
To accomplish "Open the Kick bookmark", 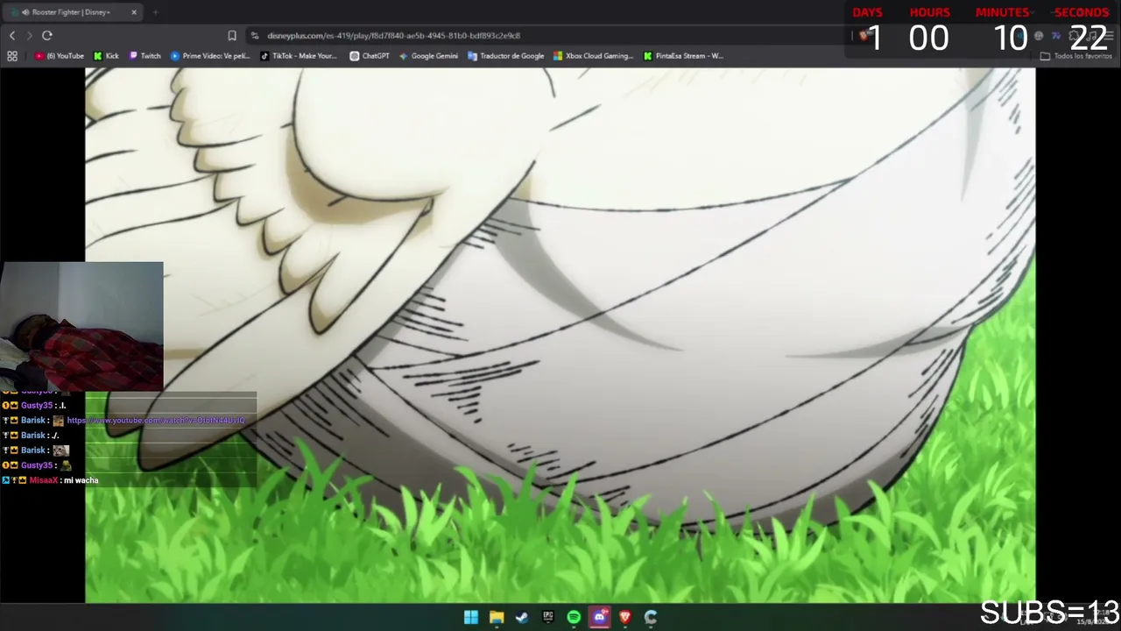I will pyautogui.click(x=106, y=56).
